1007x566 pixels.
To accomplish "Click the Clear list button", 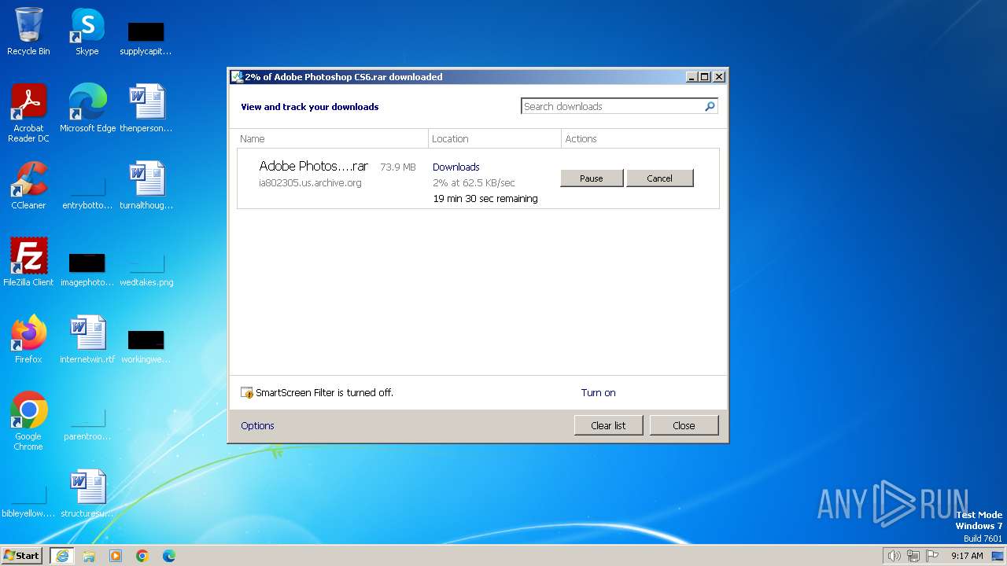I will [608, 425].
